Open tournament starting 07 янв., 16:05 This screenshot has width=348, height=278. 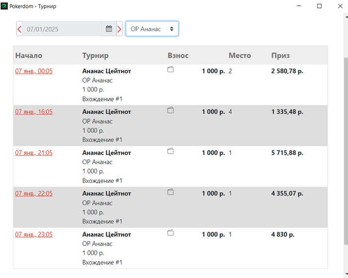pyautogui.click(x=34, y=112)
